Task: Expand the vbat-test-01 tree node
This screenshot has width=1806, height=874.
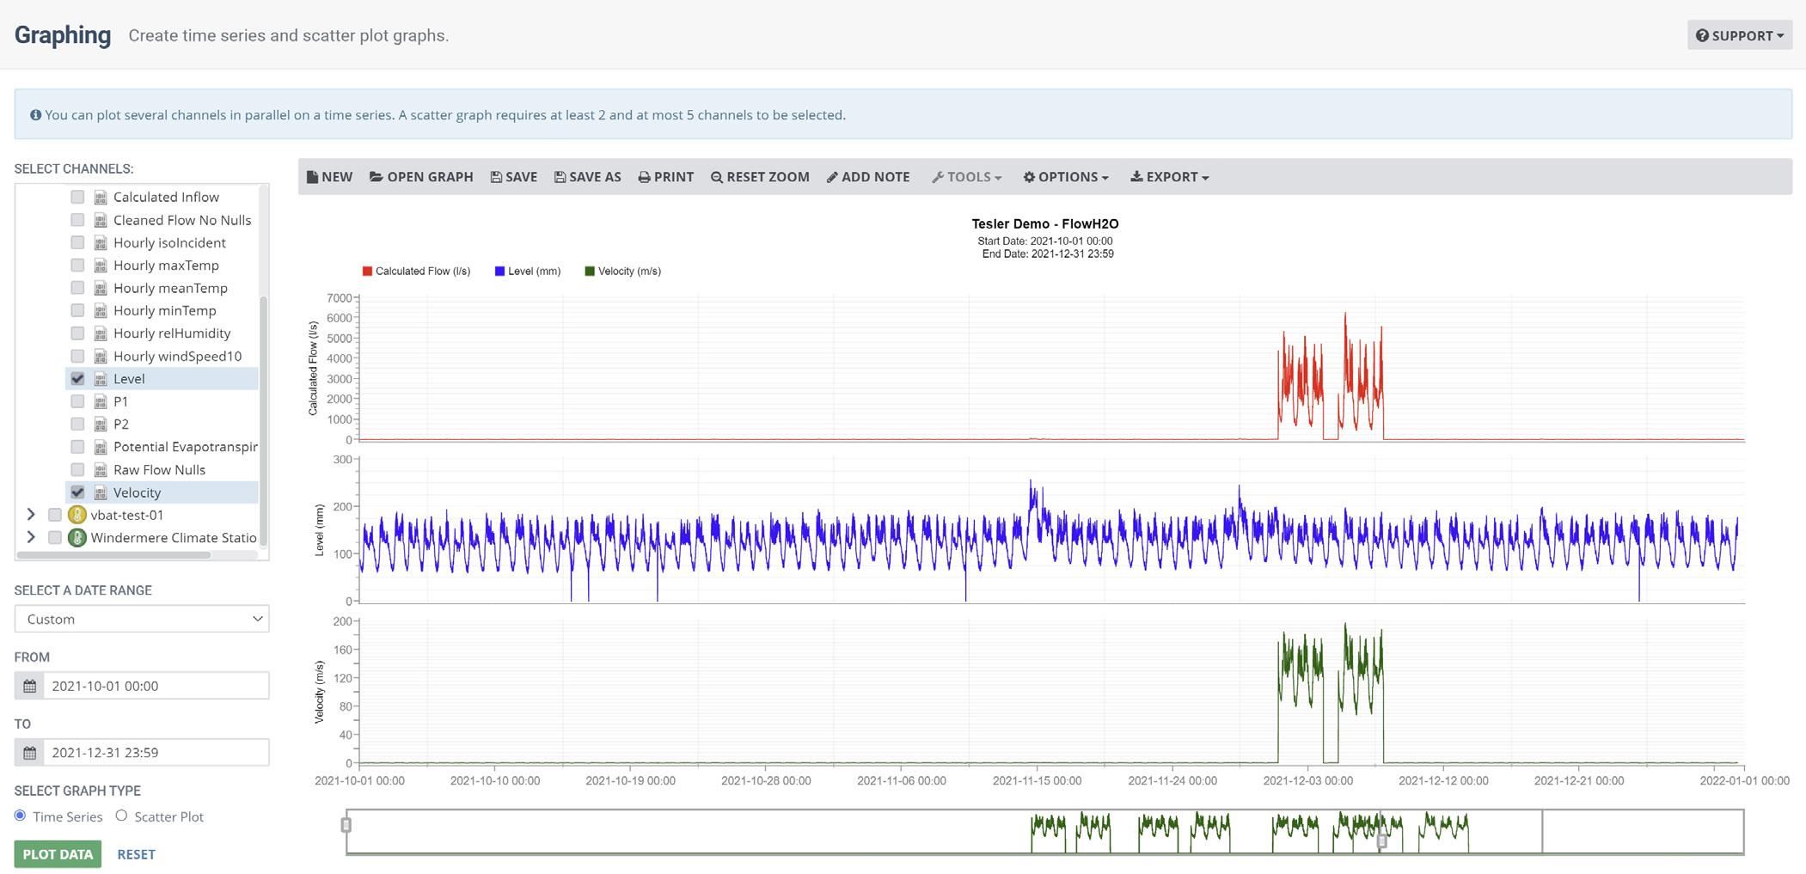Action: (31, 515)
